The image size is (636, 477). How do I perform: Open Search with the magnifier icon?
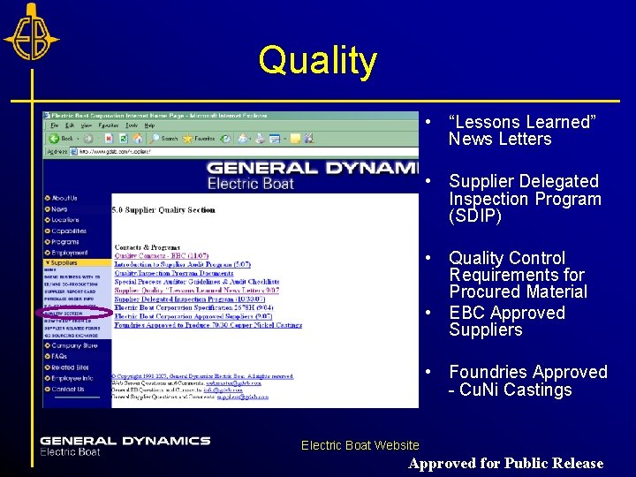pyautogui.click(x=163, y=139)
